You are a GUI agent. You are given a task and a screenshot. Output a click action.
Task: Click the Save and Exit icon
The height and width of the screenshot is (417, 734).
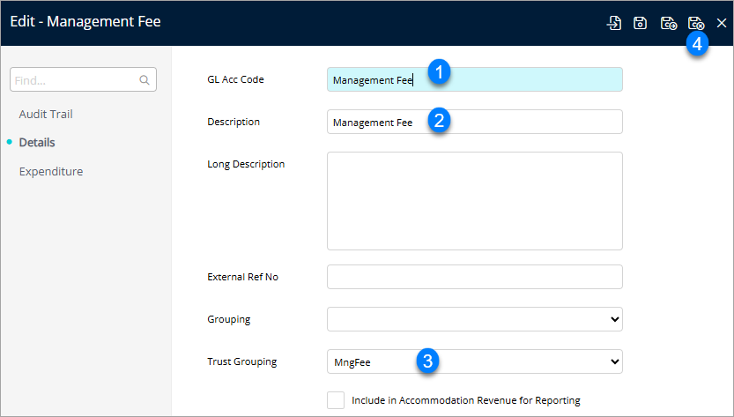[x=696, y=24]
